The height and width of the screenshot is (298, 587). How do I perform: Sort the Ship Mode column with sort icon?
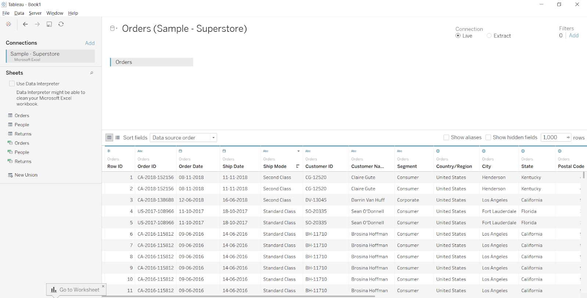[298, 166]
